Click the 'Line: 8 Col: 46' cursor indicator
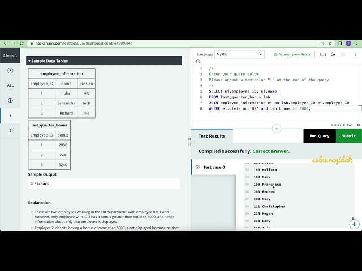The image size is (362, 271). 346,125
